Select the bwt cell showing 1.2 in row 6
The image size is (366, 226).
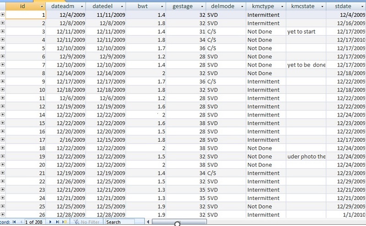coord(145,56)
